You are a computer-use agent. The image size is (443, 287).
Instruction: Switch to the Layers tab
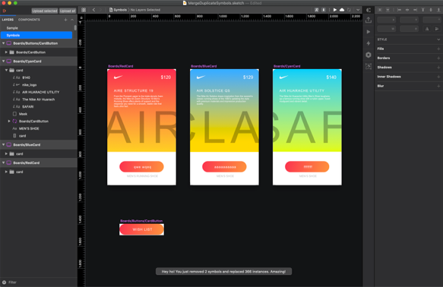[8, 20]
